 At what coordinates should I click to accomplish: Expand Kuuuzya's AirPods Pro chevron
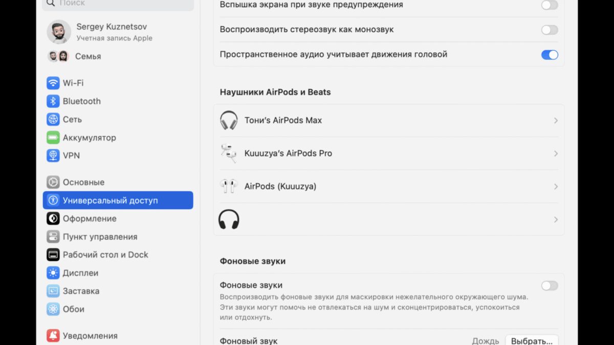(x=556, y=154)
